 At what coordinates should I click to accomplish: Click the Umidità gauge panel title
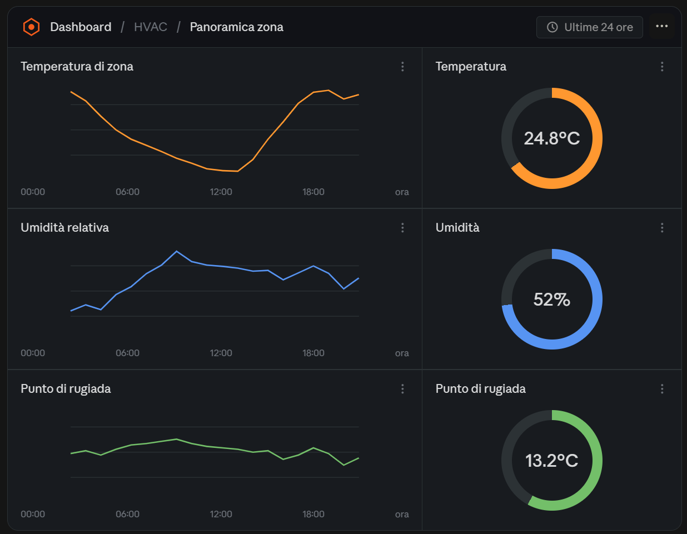click(457, 228)
